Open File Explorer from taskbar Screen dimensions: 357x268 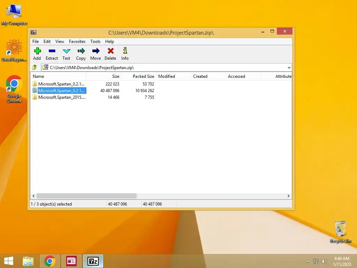tap(28, 261)
